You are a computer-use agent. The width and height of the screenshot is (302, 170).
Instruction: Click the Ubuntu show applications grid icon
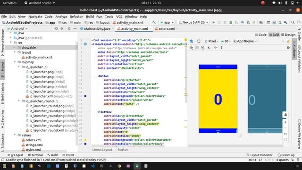point(297,166)
